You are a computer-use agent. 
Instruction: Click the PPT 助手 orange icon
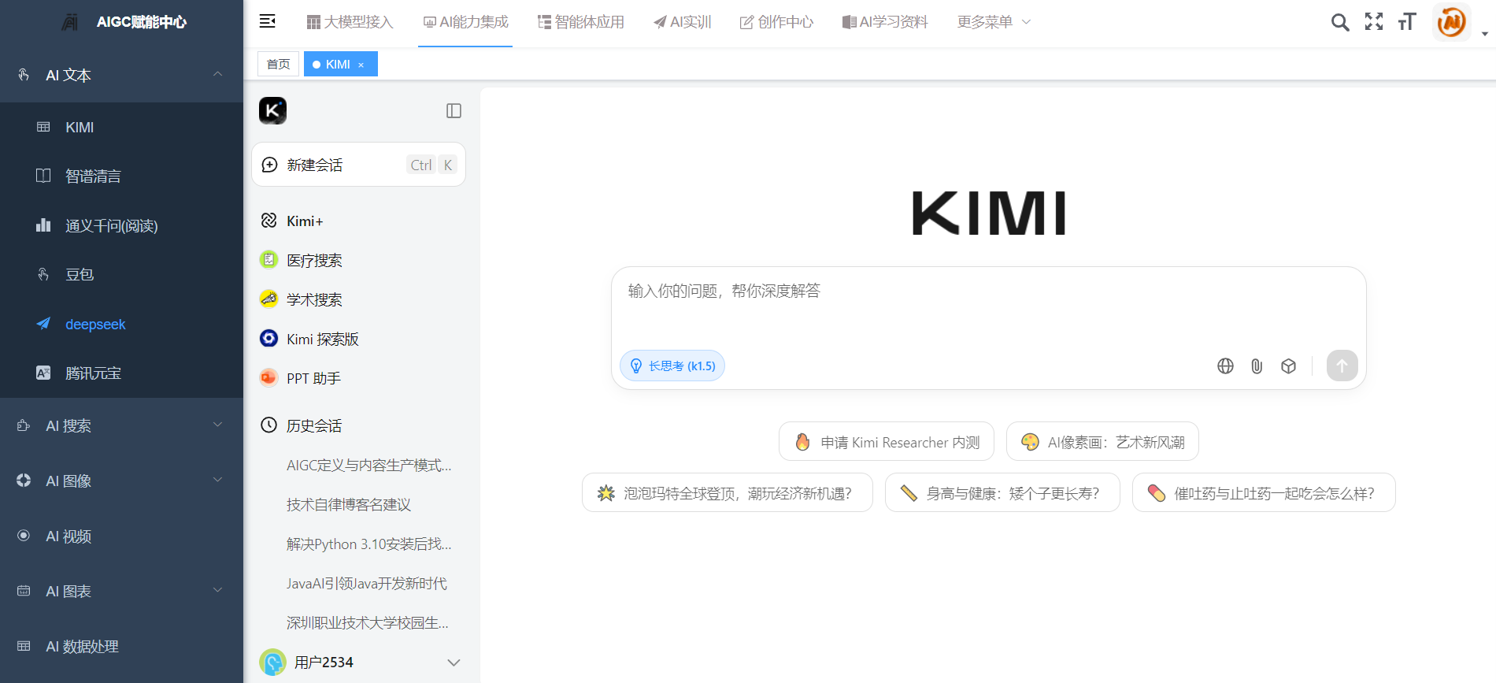coord(268,377)
